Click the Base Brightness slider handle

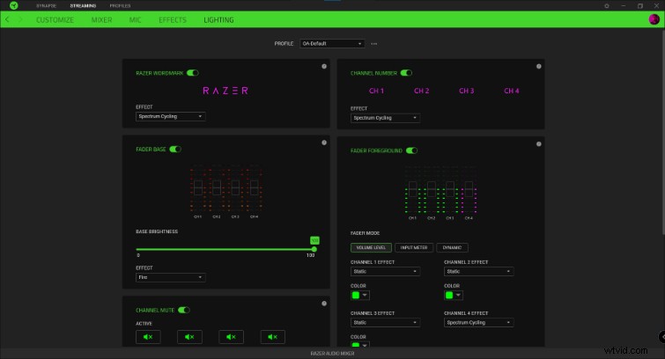[x=314, y=249]
